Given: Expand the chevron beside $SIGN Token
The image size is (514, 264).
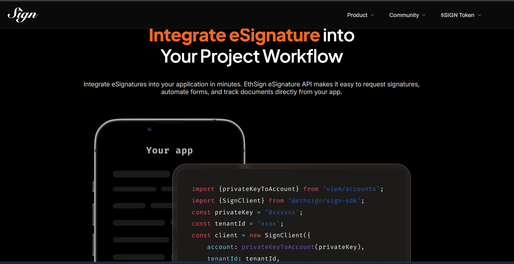Looking at the screenshot, I should 479,15.
